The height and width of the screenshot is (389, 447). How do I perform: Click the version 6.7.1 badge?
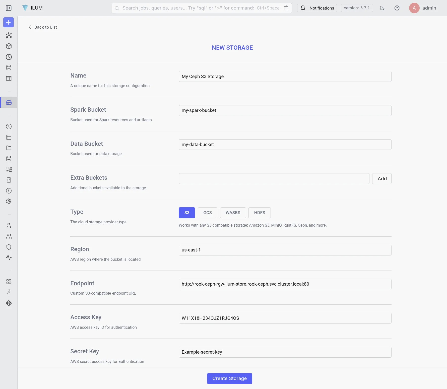(357, 8)
